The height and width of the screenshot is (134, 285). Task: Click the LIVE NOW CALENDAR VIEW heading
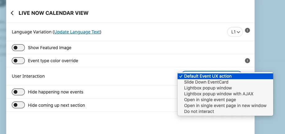pyautogui.click(x=53, y=13)
